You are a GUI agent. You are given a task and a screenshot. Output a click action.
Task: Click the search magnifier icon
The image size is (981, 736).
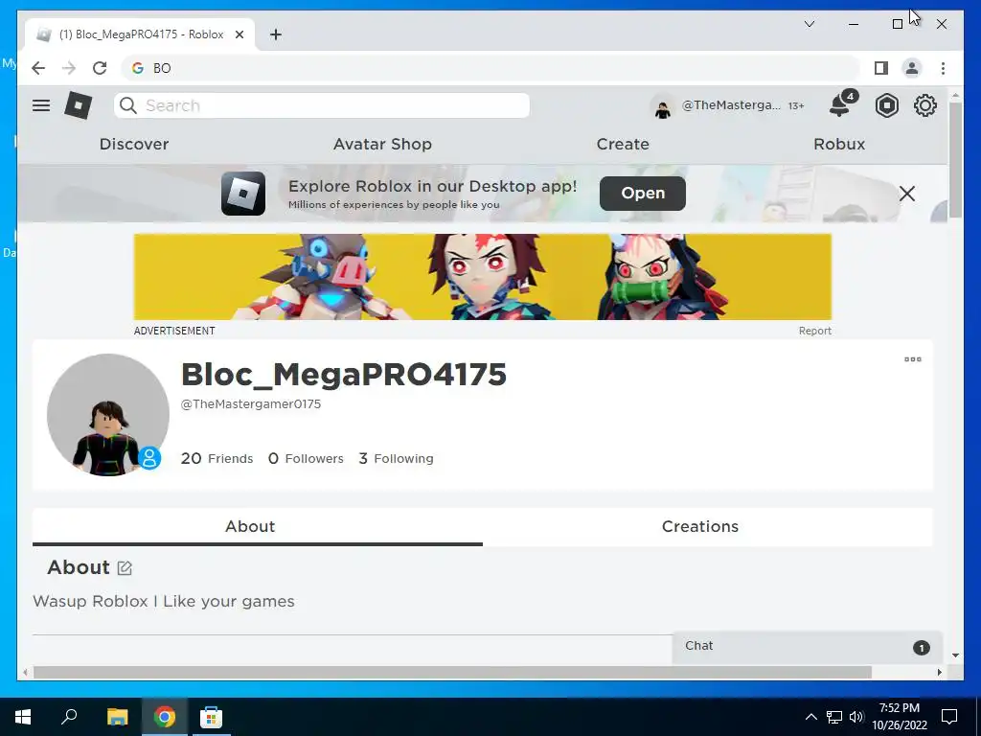coord(128,105)
